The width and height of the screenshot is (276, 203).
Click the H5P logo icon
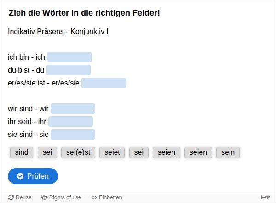click(x=265, y=197)
